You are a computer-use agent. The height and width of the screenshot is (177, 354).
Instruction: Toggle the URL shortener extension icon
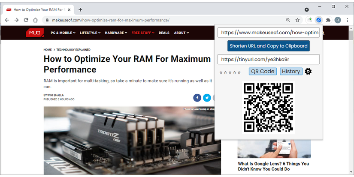point(318,20)
